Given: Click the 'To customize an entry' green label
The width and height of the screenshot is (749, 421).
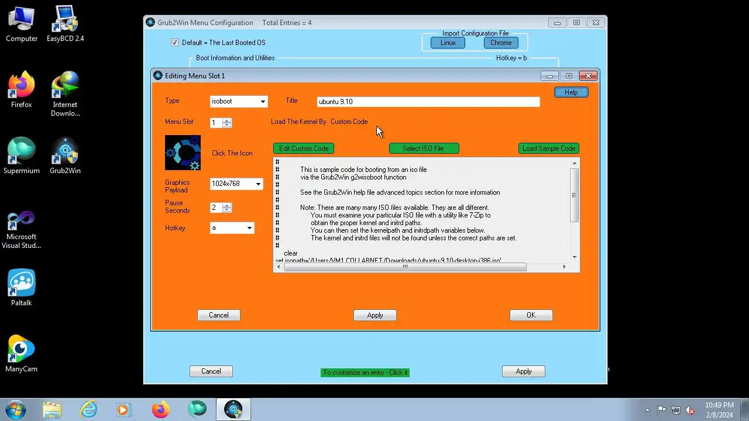Looking at the screenshot, I should (365, 372).
